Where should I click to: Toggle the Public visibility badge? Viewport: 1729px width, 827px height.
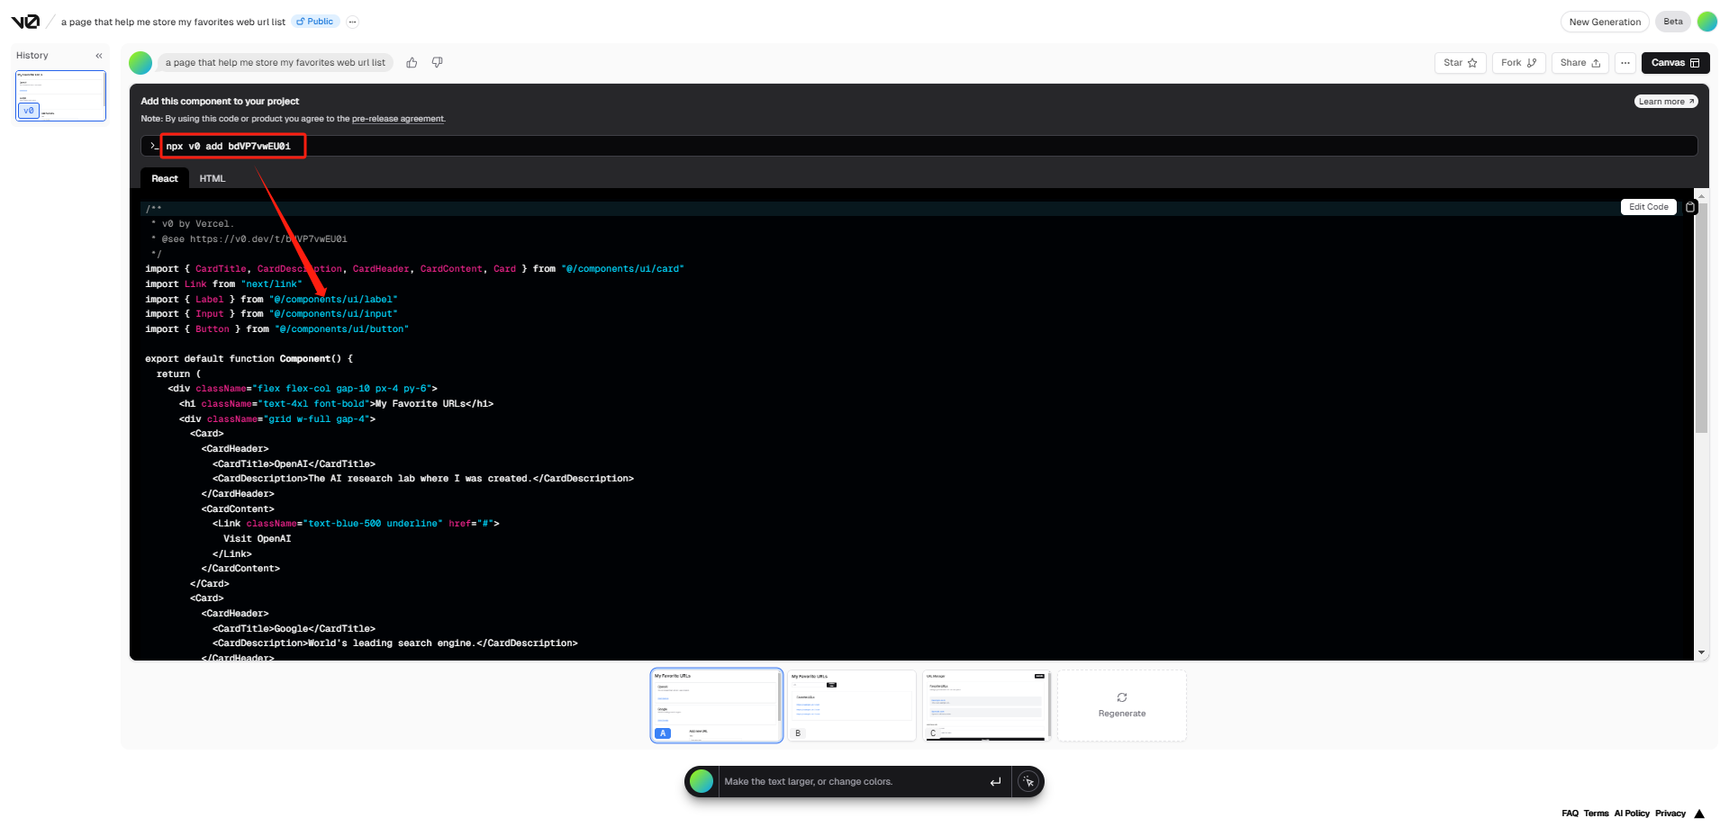point(315,22)
